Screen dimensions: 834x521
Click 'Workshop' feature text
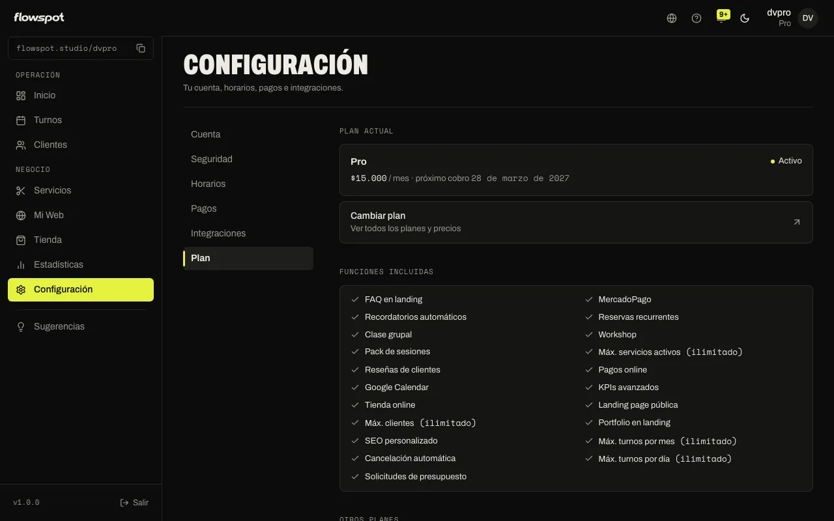pyautogui.click(x=618, y=335)
